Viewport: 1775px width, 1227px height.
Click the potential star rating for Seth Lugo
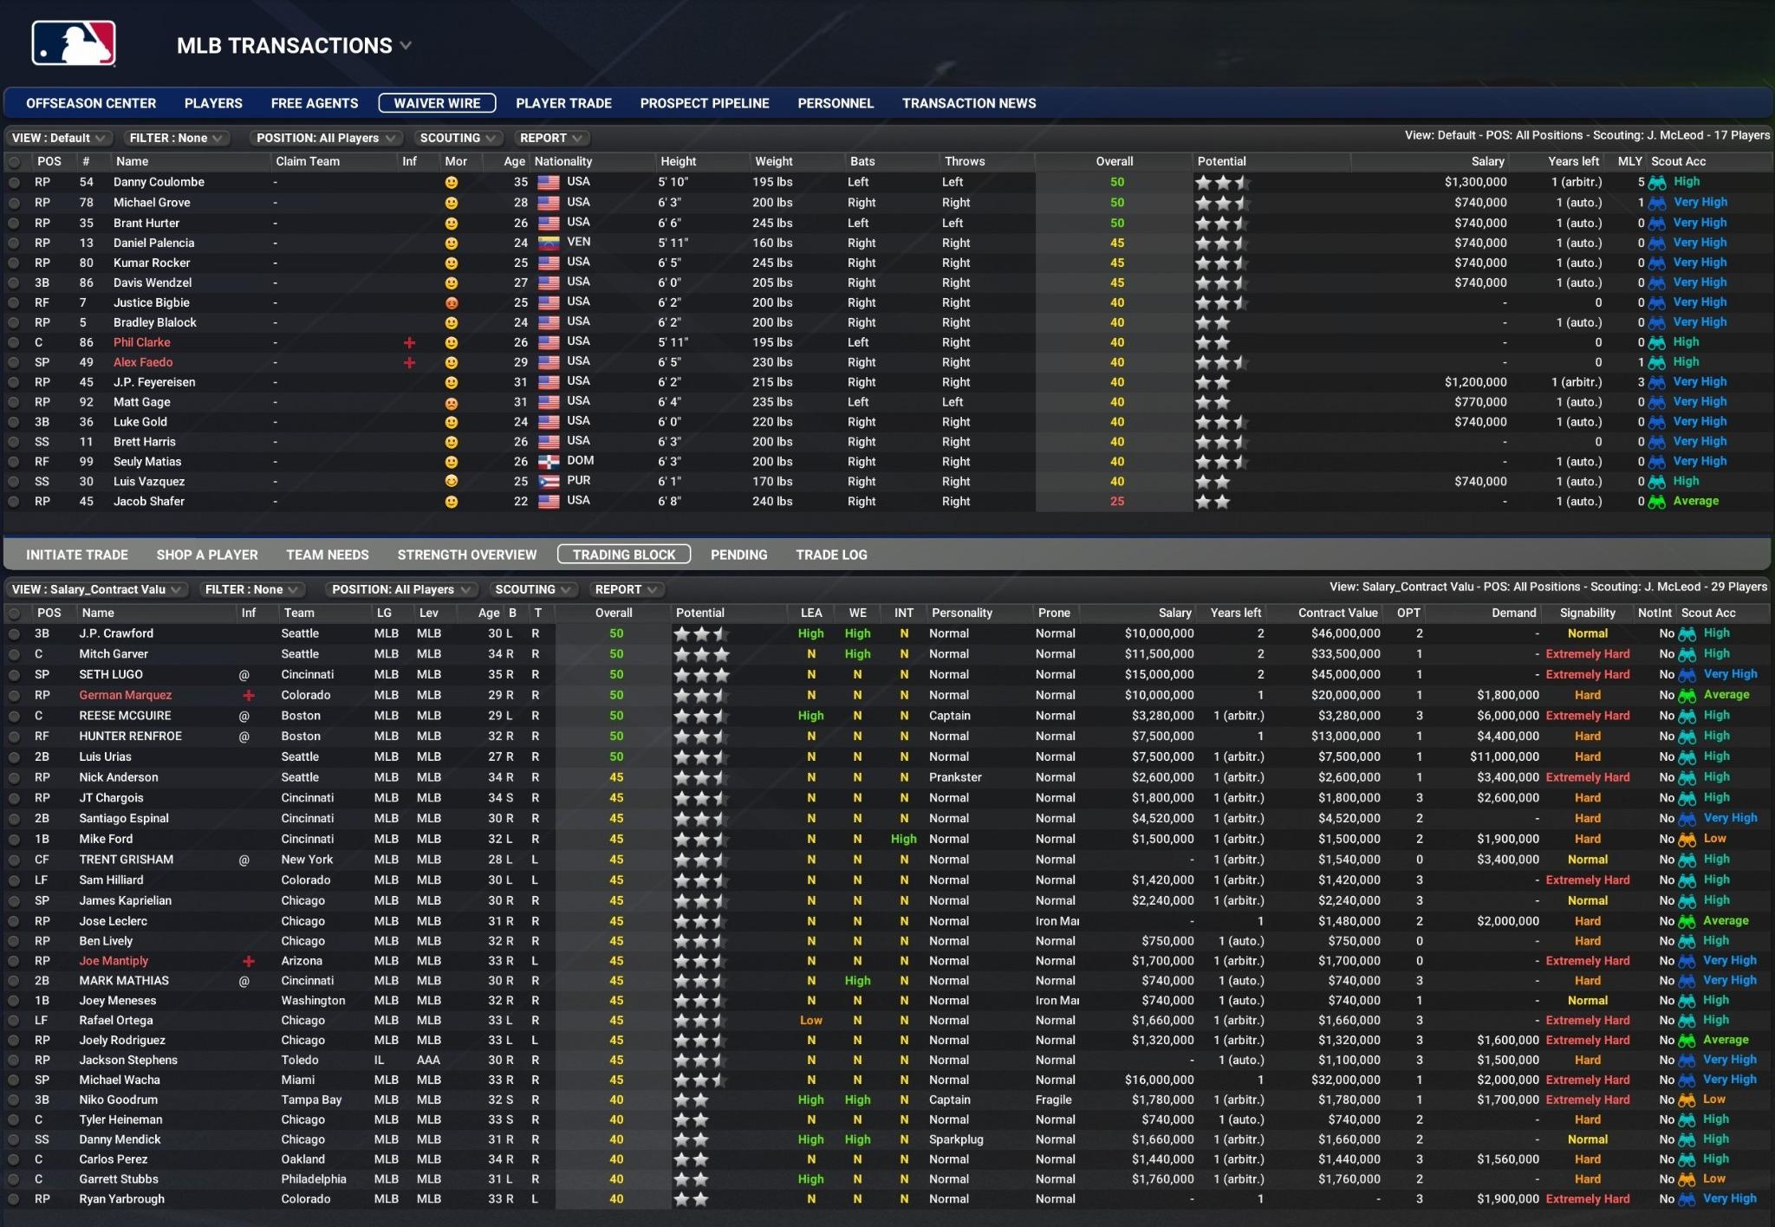(x=702, y=674)
